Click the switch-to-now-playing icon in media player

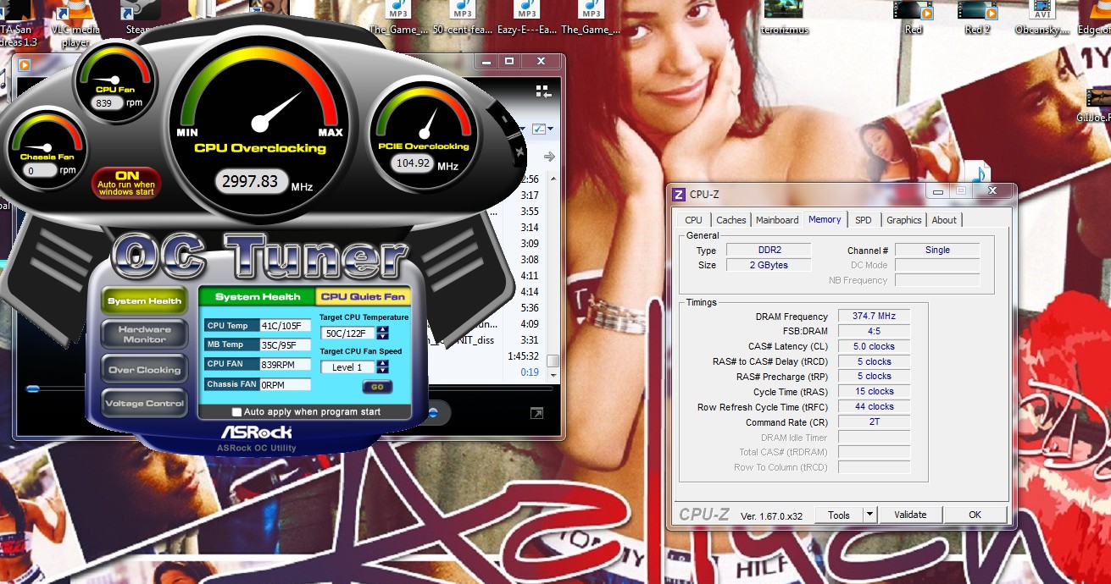tap(543, 91)
